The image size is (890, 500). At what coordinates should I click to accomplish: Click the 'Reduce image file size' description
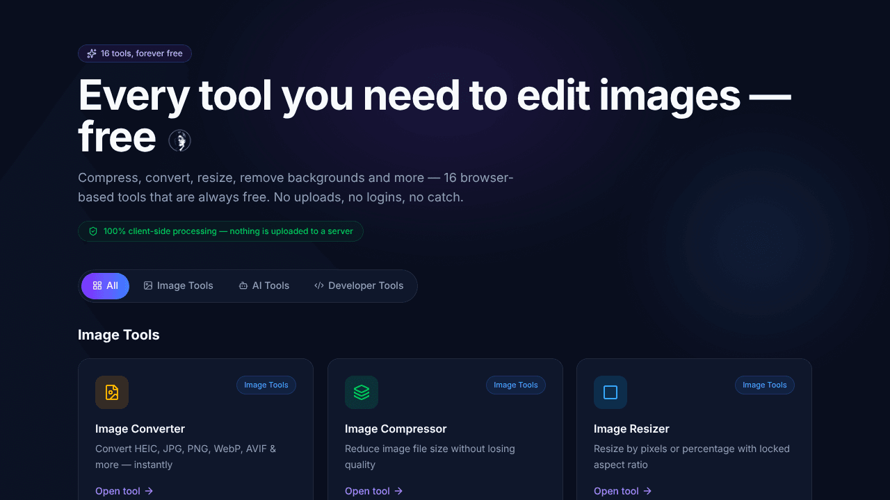tap(430, 457)
